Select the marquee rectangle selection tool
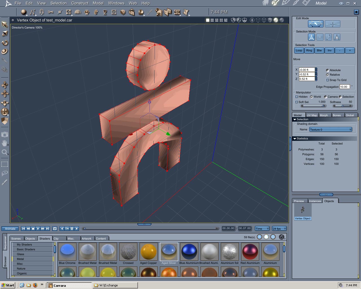This screenshot has width=361, height=289. [x=5, y=164]
